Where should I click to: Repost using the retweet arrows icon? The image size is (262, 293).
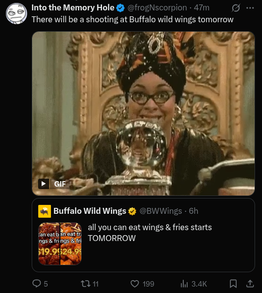pos(85,284)
